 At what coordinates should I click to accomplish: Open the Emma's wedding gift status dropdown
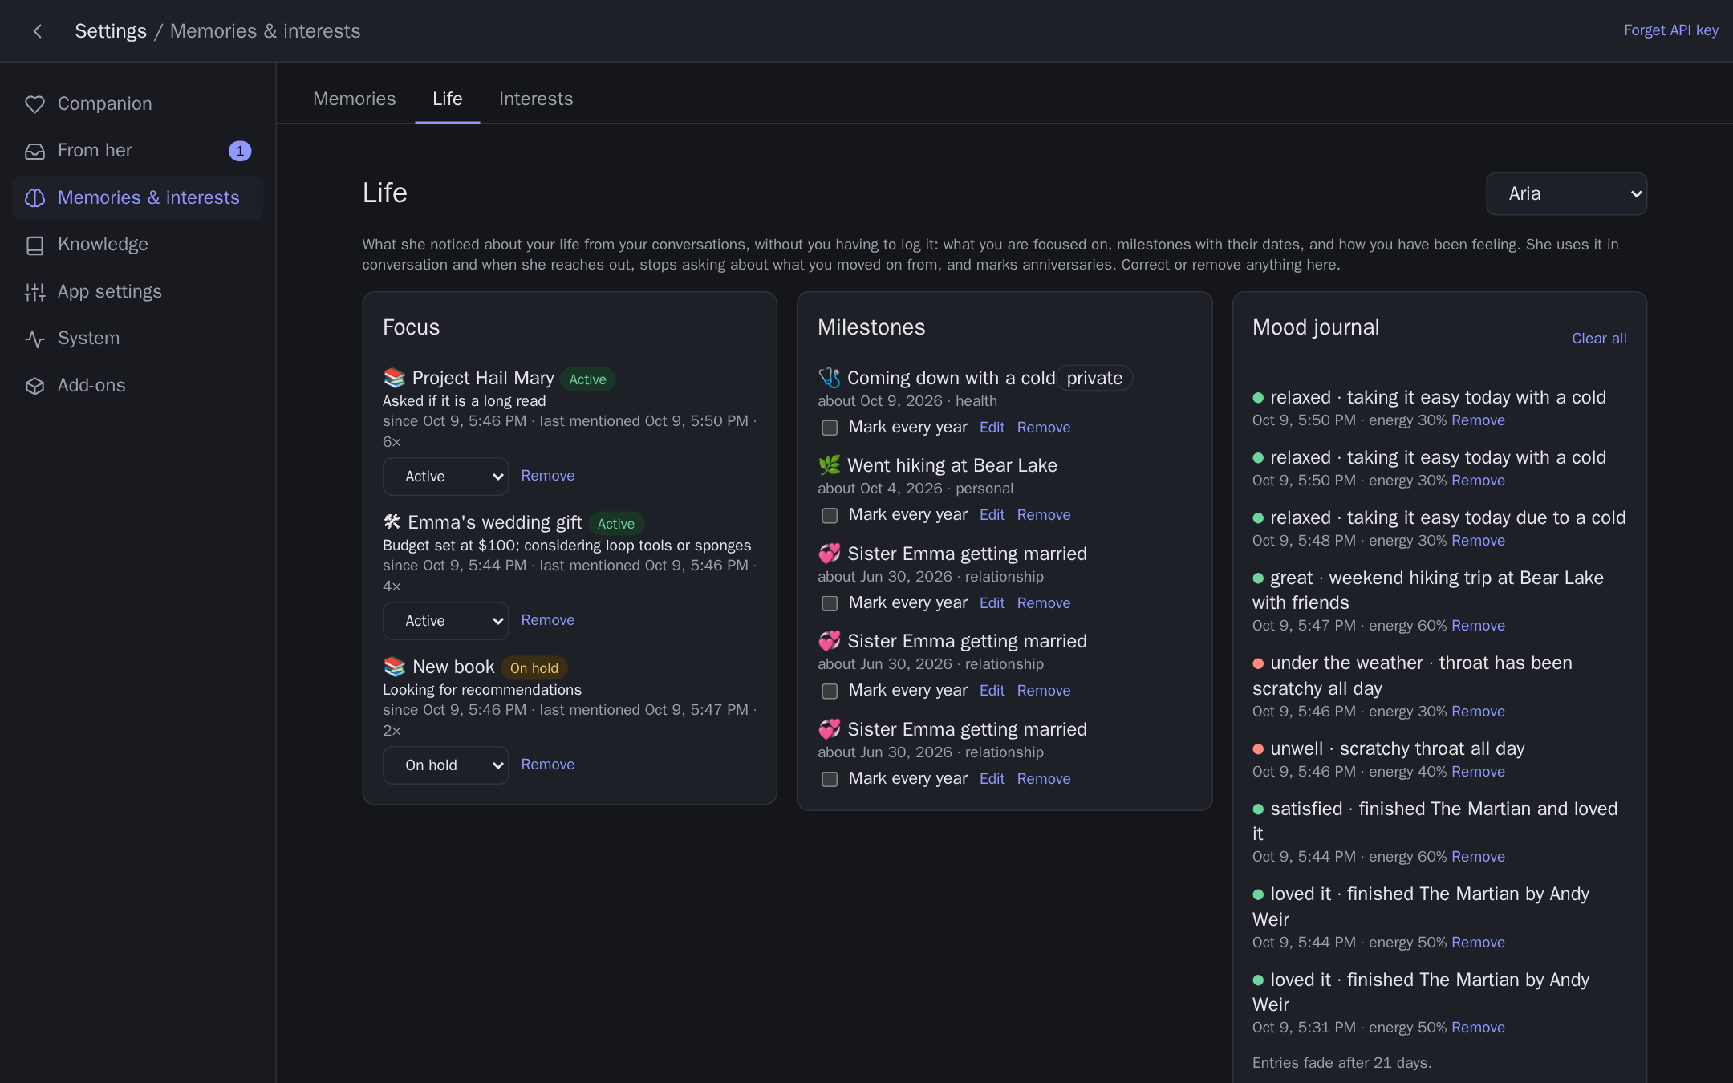[445, 621]
